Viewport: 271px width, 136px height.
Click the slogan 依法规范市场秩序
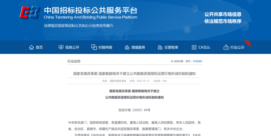(223, 21)
